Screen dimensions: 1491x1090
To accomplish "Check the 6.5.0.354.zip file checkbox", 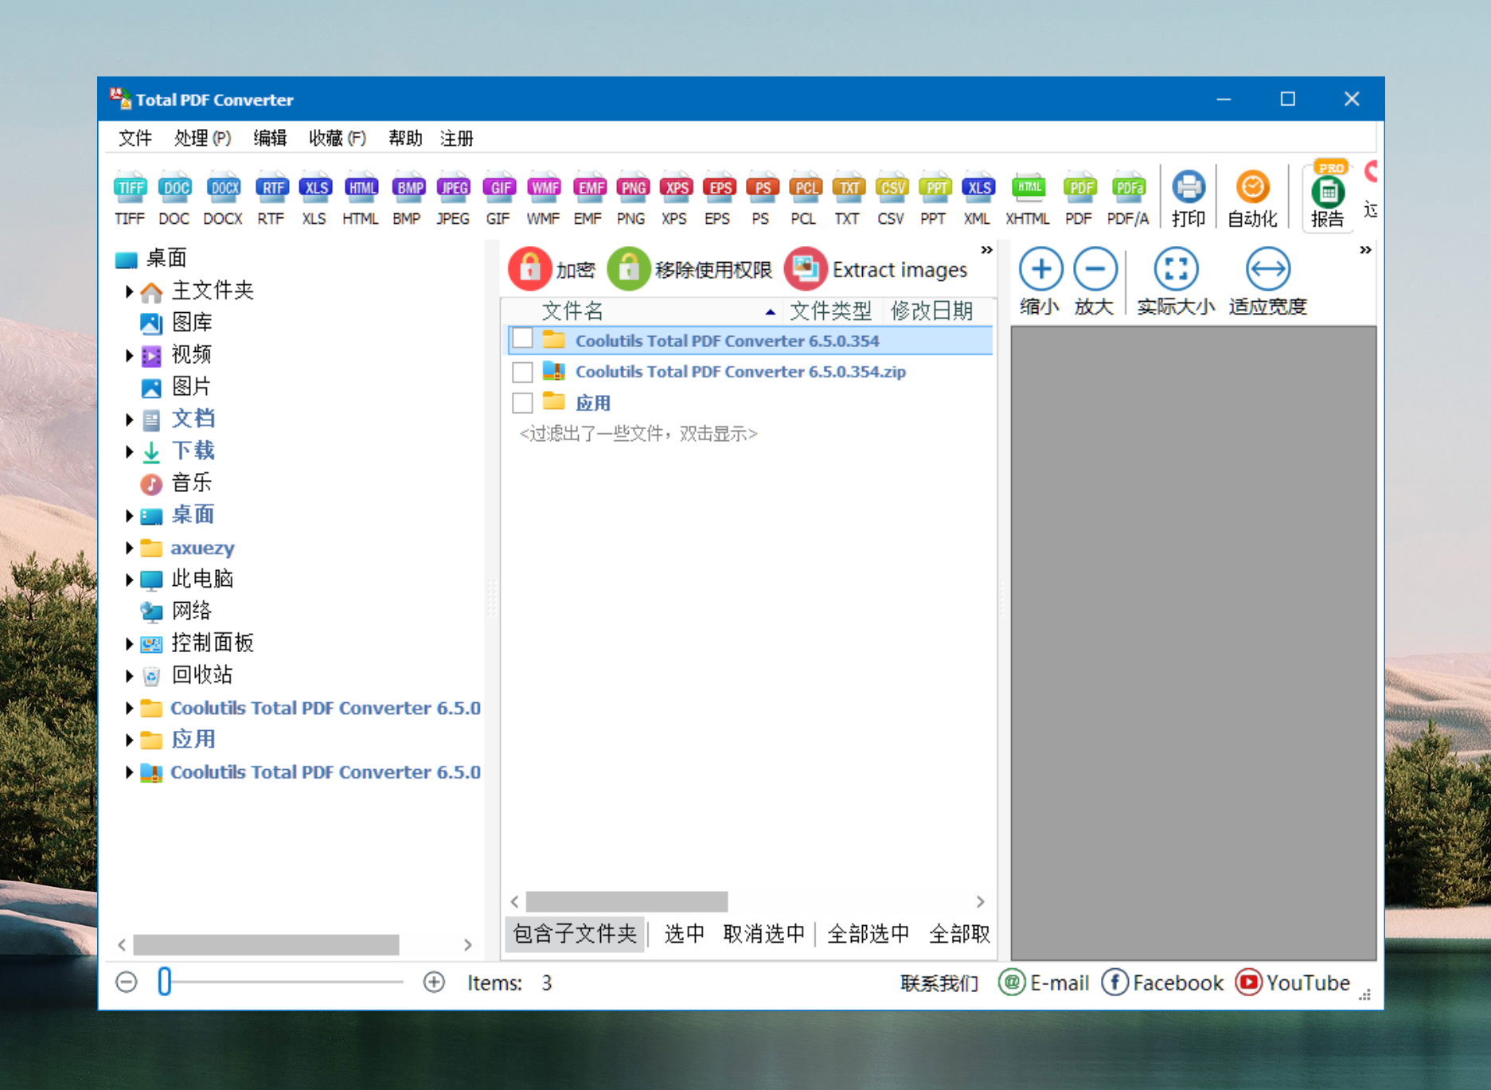I will coord(522,372).
